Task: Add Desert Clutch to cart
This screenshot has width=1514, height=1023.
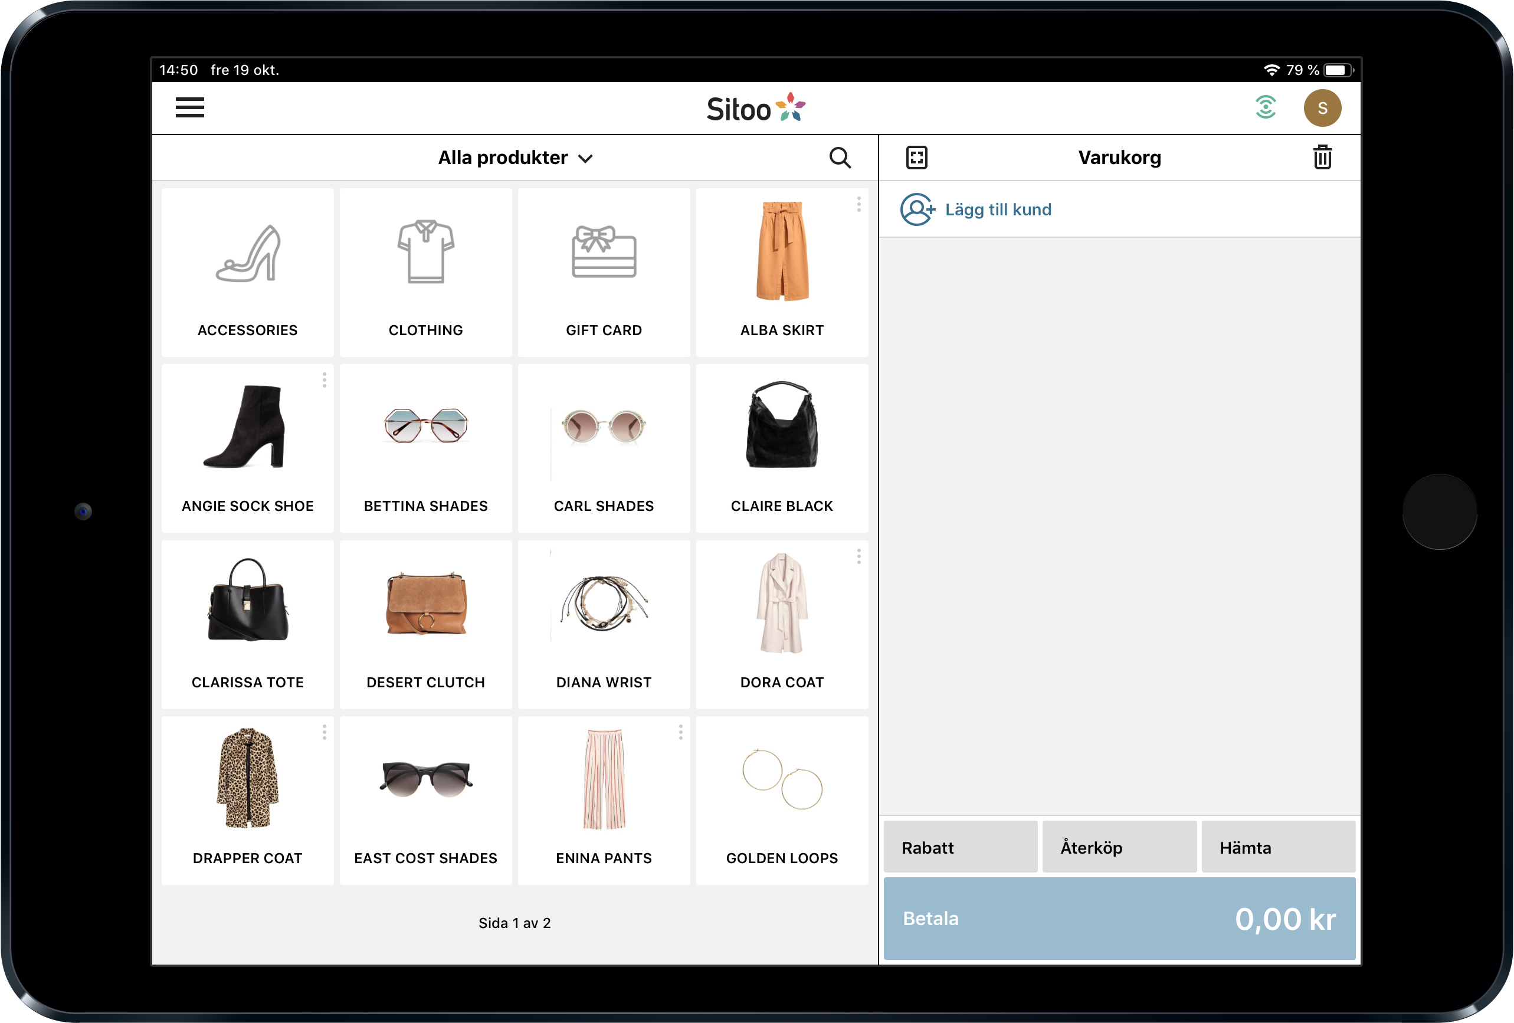Action: [x=425, y=624]
